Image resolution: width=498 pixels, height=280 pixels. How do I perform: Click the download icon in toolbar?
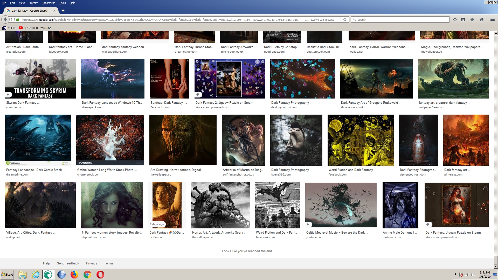(472, 19)
